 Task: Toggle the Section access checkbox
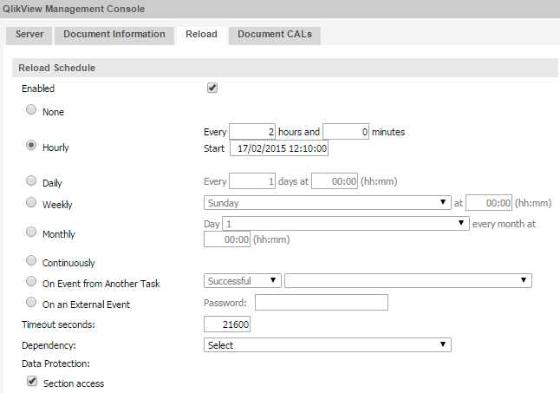pos(32,381)
